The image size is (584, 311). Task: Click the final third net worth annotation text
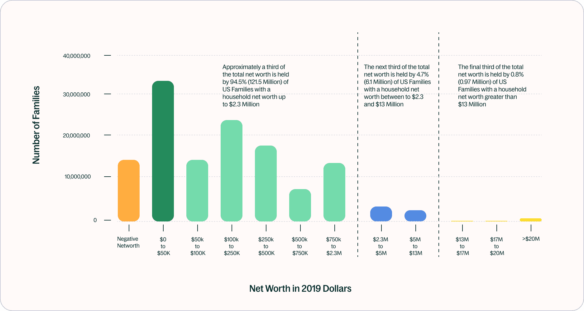[492, 86]
